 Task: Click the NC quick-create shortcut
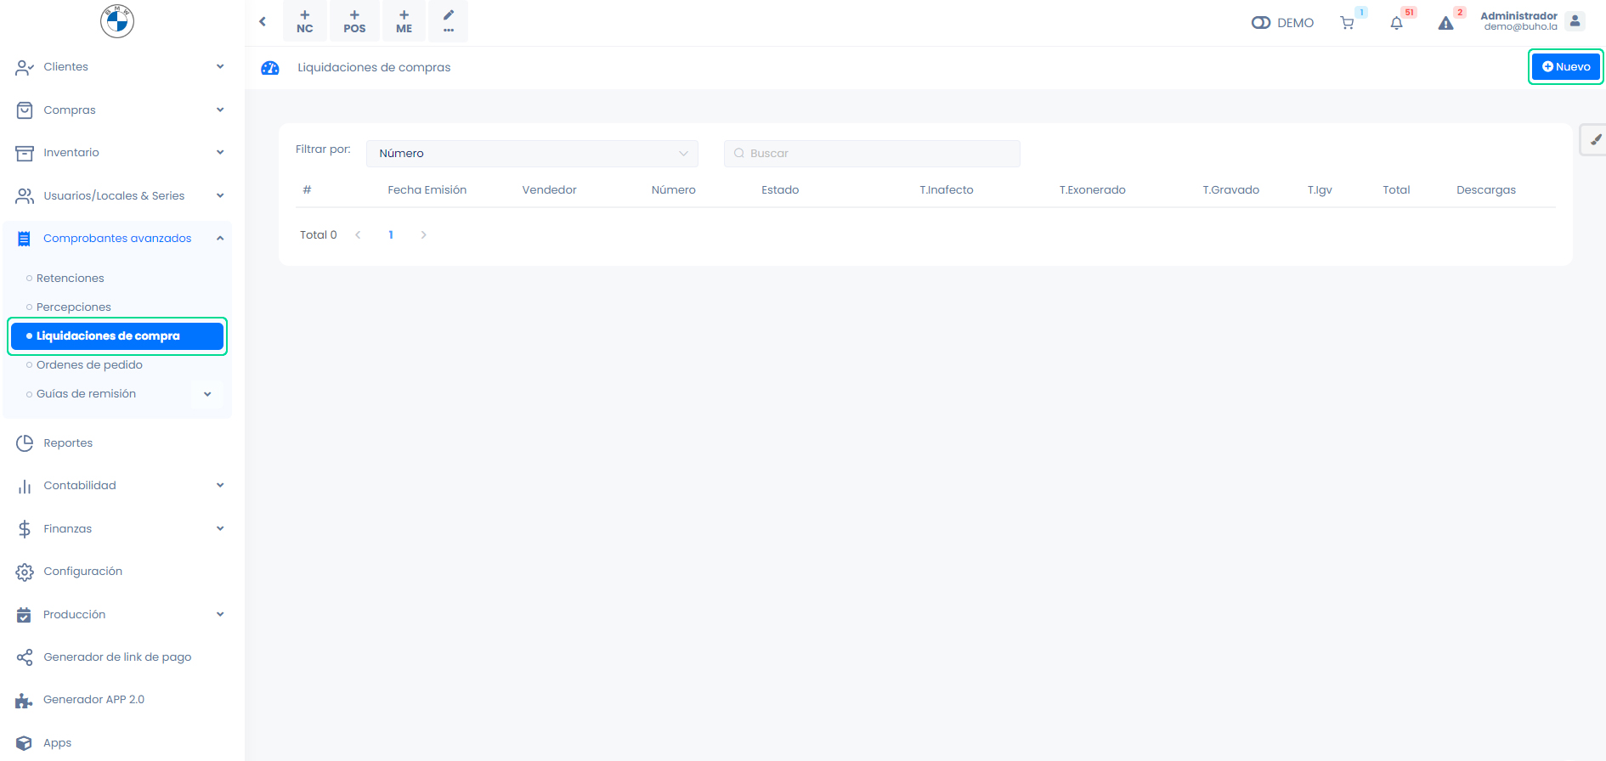[305, 21]
